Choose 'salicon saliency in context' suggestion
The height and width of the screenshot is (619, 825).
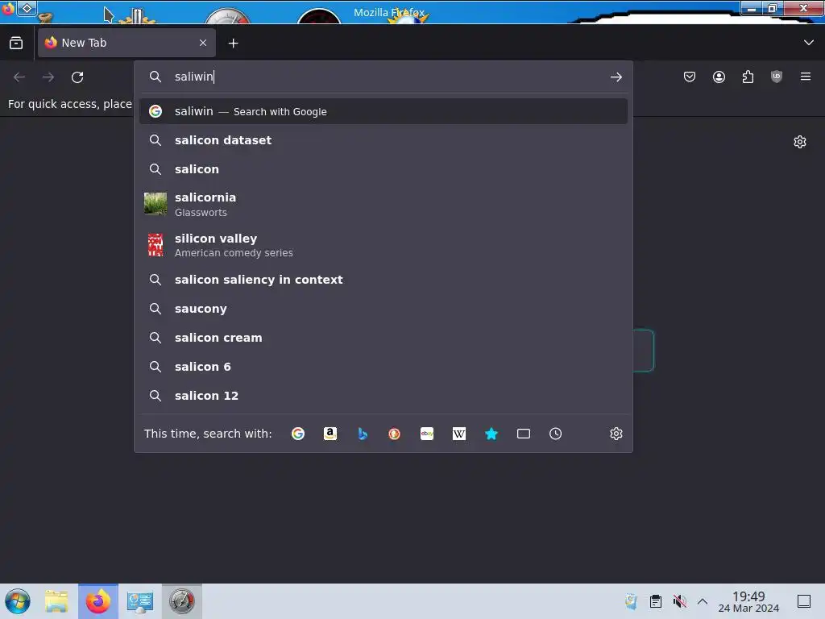tap(383, 280)
